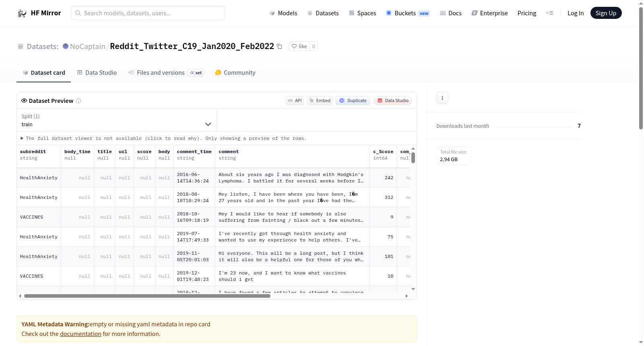
Task: Click the like count 0
Action: 314,46
